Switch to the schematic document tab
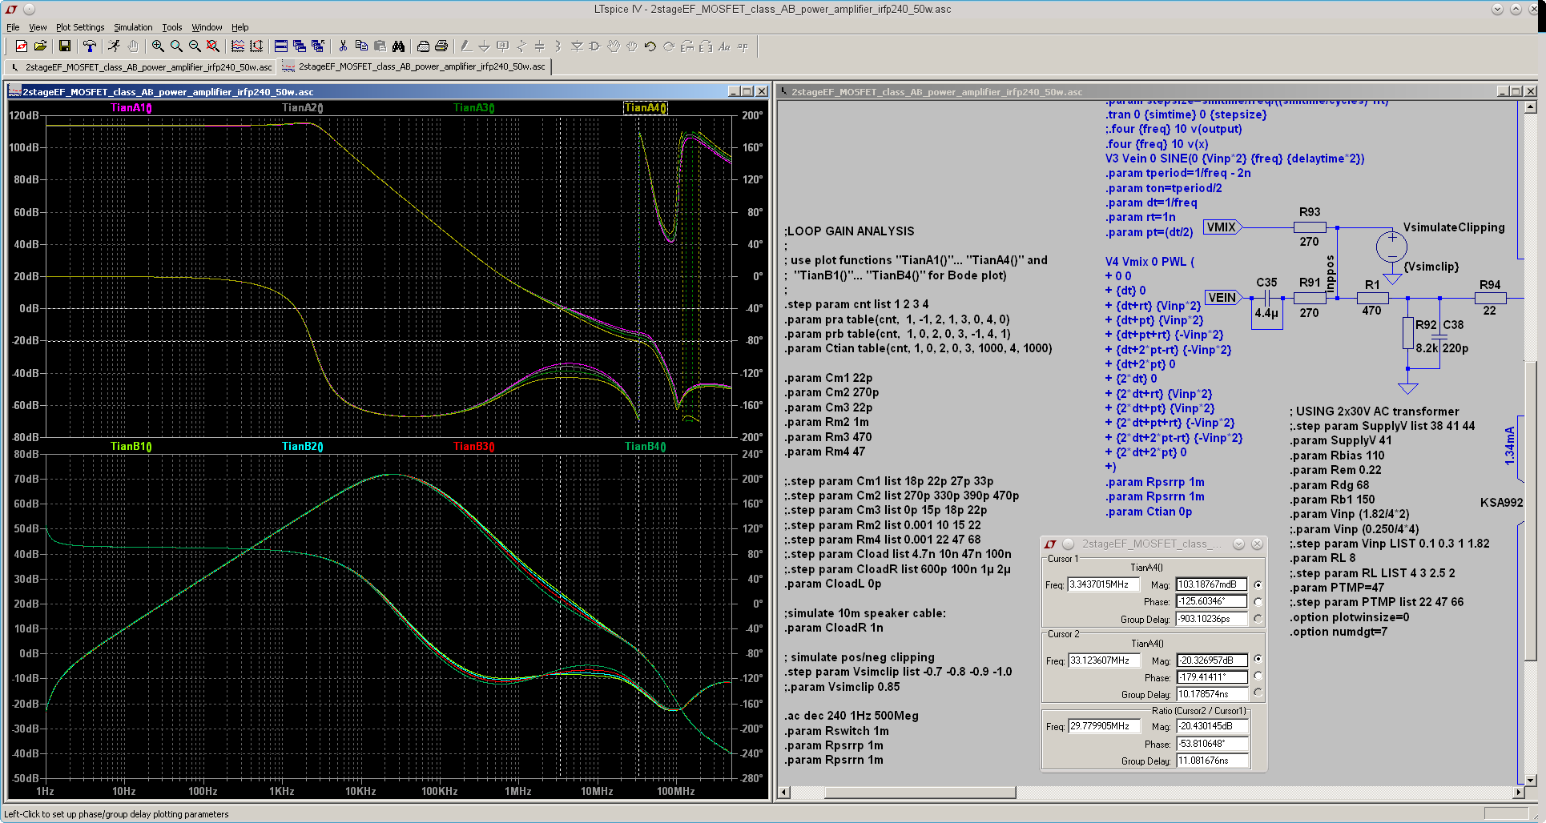Image resolution: width=1546 pixels, height=823 pixels. [141, 67]
